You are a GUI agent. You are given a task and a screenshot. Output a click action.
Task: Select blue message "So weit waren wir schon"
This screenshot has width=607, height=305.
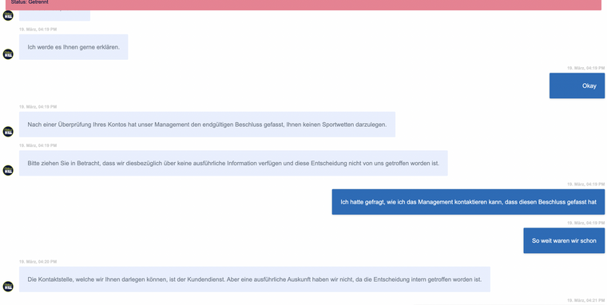click(564, 240)
